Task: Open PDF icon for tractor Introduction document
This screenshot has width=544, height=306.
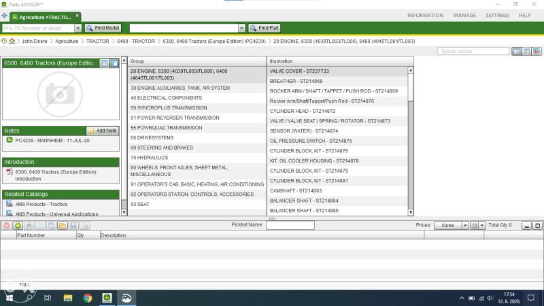Action: [x=10, y=172]
